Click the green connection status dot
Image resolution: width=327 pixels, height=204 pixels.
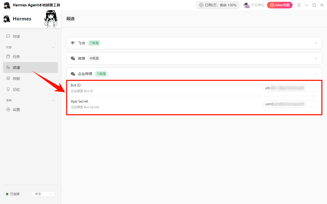coord(7,194)
